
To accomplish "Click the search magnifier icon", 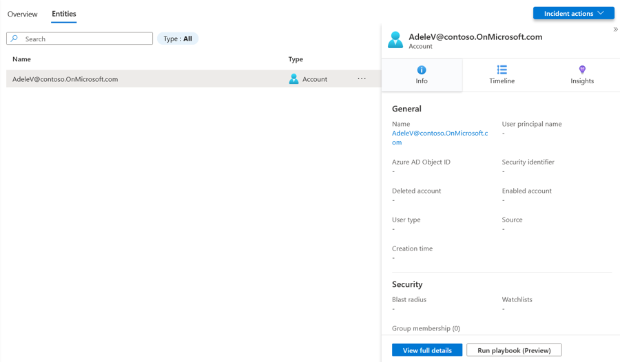I will tap(14, 39).
